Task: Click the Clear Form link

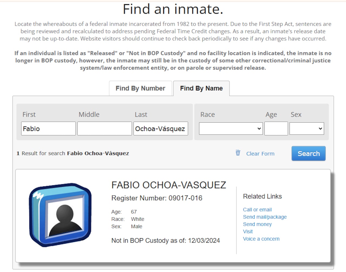Action: tap(260, 154)
